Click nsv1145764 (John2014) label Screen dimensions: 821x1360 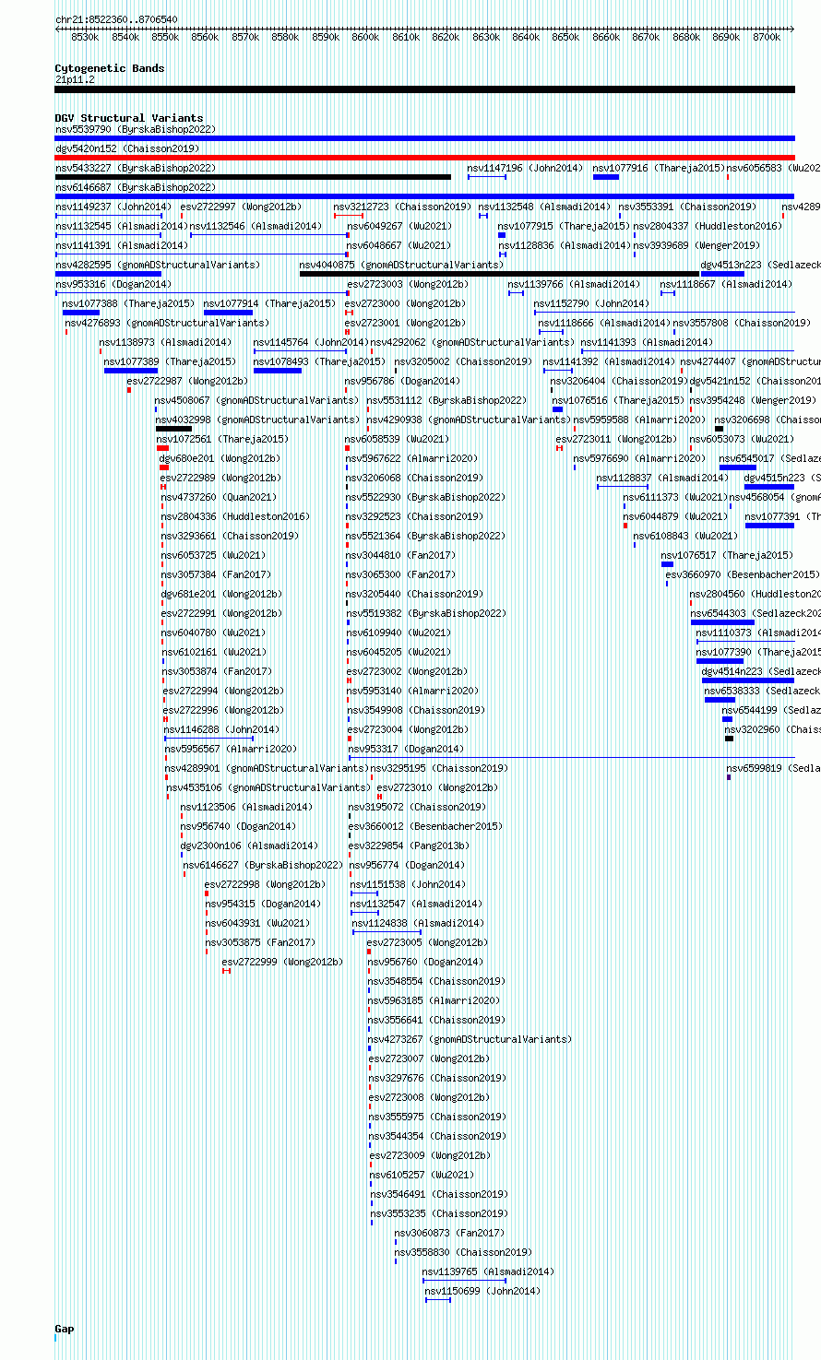click(311, 342)
